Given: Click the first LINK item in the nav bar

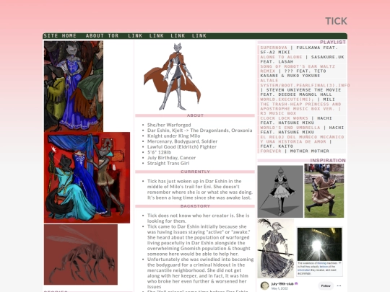Looking at the screenshot, I should pos(135,36).
